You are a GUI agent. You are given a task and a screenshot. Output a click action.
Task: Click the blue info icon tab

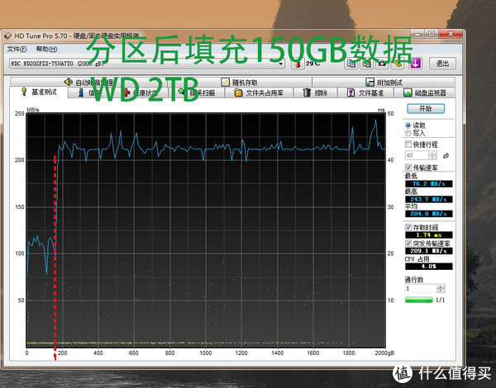(81, 92)
